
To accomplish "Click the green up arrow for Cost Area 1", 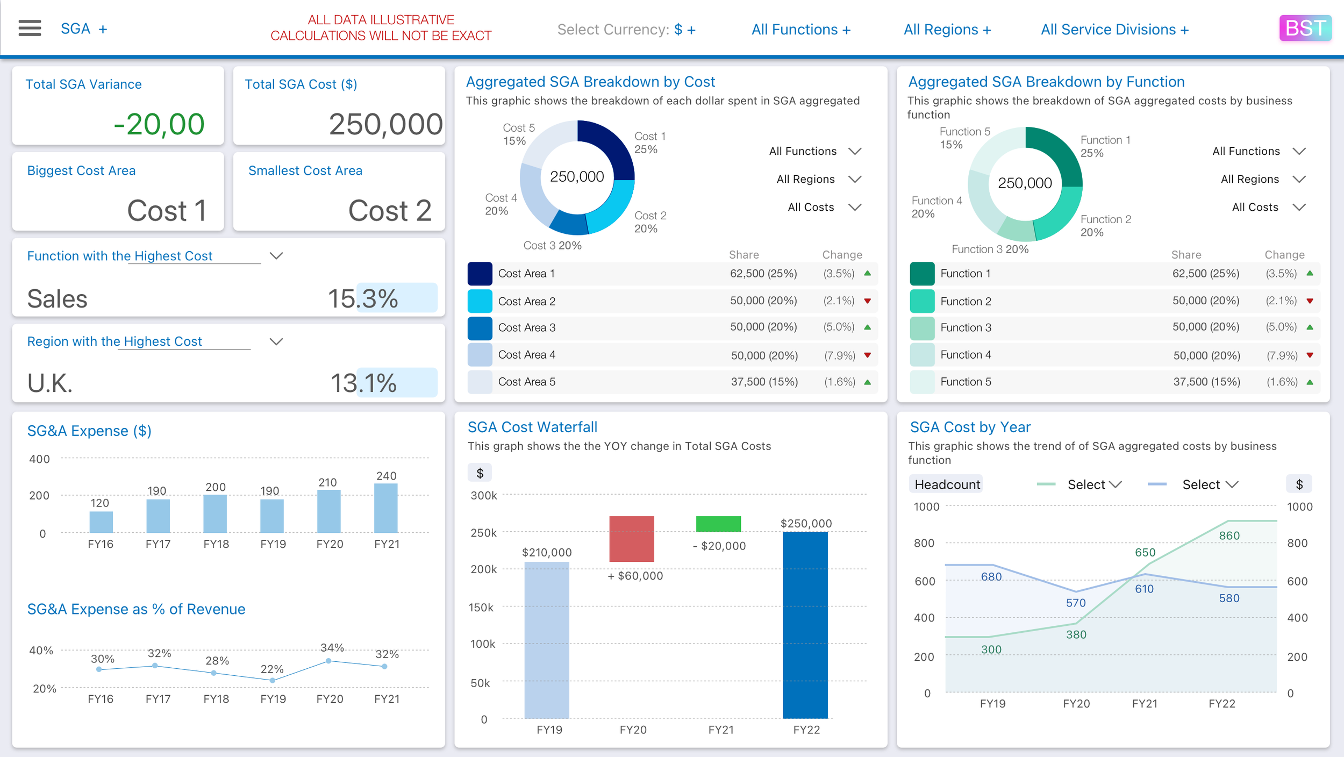I will pos(867,273).
